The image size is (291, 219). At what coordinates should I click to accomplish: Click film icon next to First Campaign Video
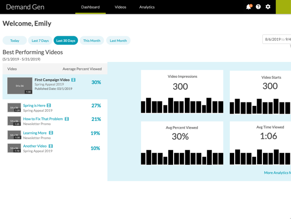click(x=73, y=80)
